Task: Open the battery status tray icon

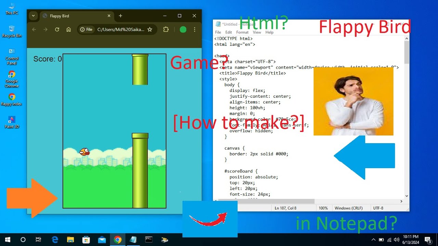Action: point(381,240)
